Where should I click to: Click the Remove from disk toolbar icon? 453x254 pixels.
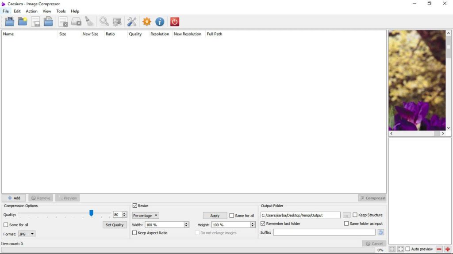76,22
